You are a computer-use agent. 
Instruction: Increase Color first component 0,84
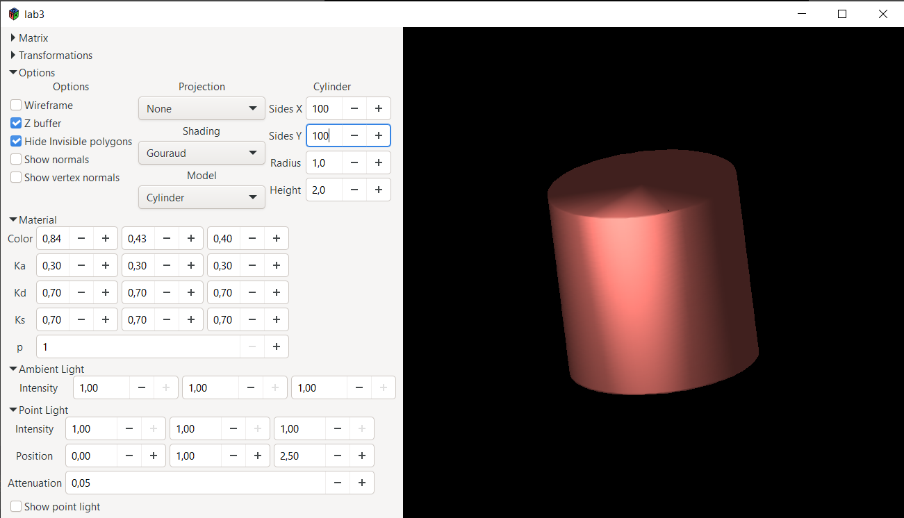pyautogui.click(x=106, y=238)
